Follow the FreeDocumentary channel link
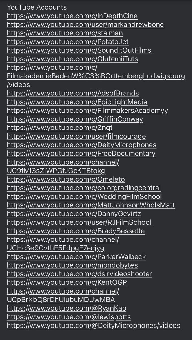The height and width of the screenshot is (340, 192). [81, 153]
